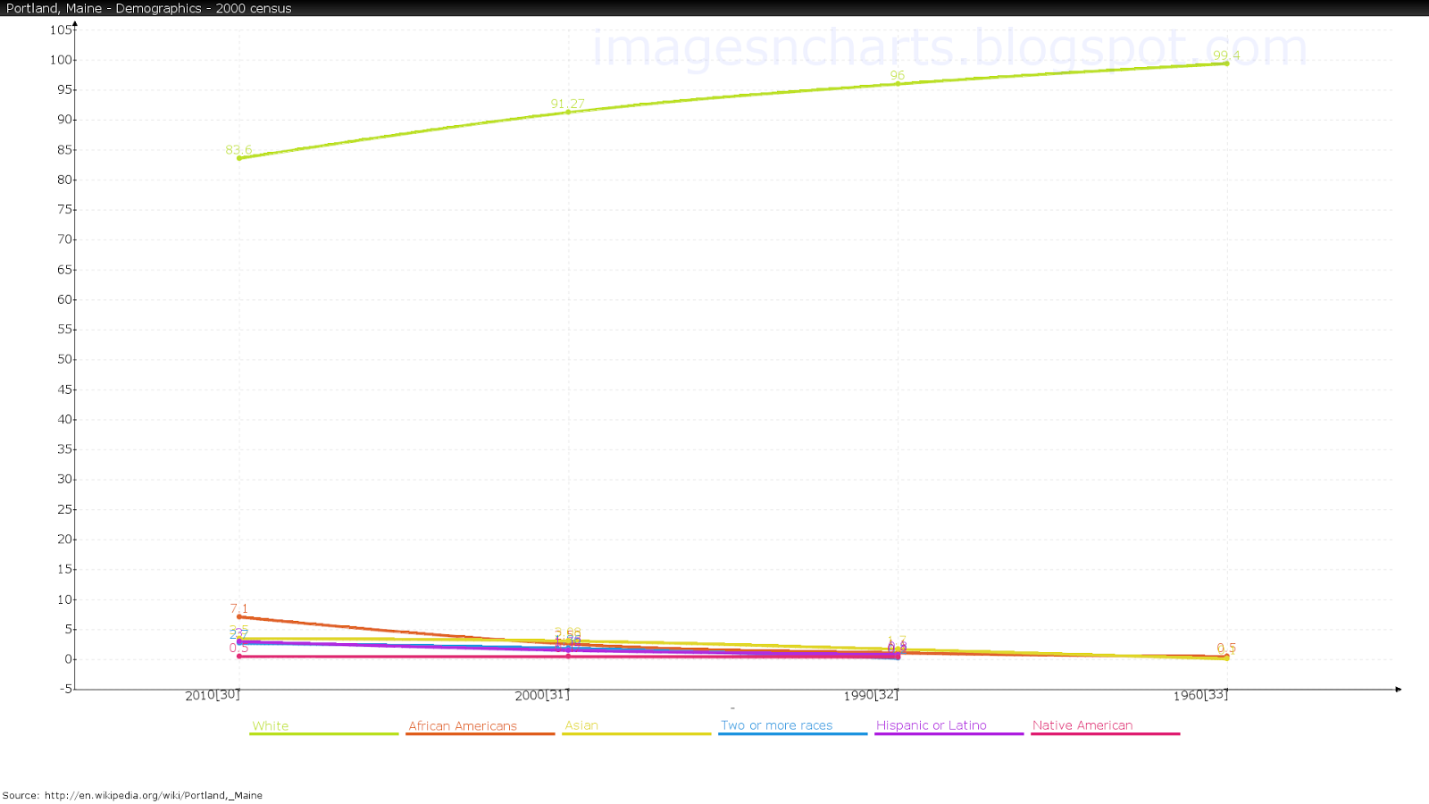Select the 1990[32] axis label tab
This screenshot has width=1429, height=804.
pyautogui.click(x=870, y=694)
